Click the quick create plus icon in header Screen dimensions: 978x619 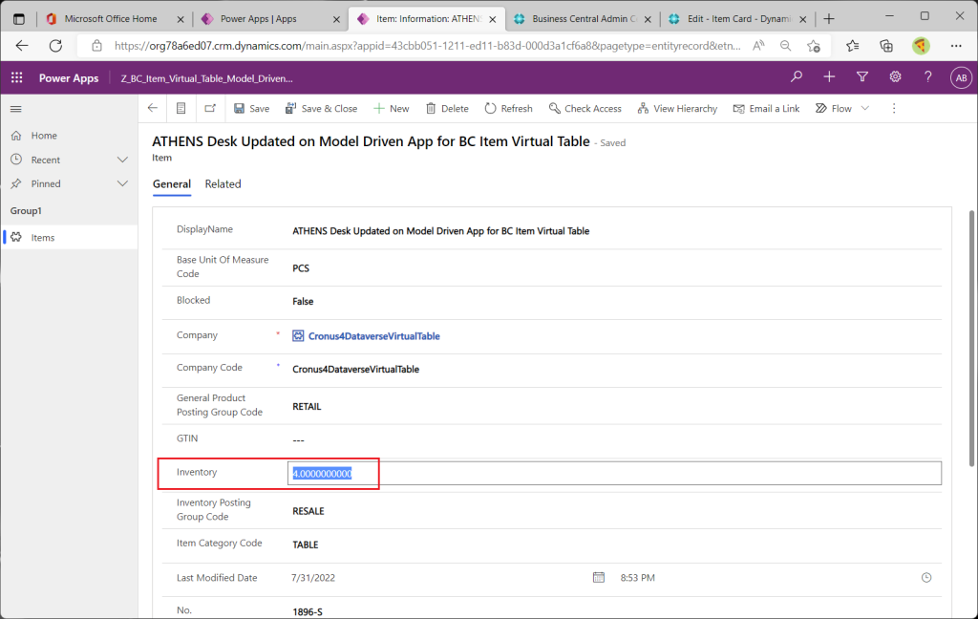coord(829,76)
